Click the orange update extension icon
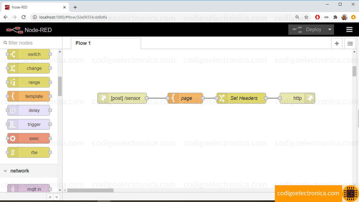 pos(353,17)
